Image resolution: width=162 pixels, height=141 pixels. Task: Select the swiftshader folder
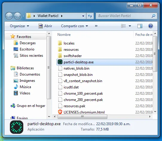(x=73, y=56)
